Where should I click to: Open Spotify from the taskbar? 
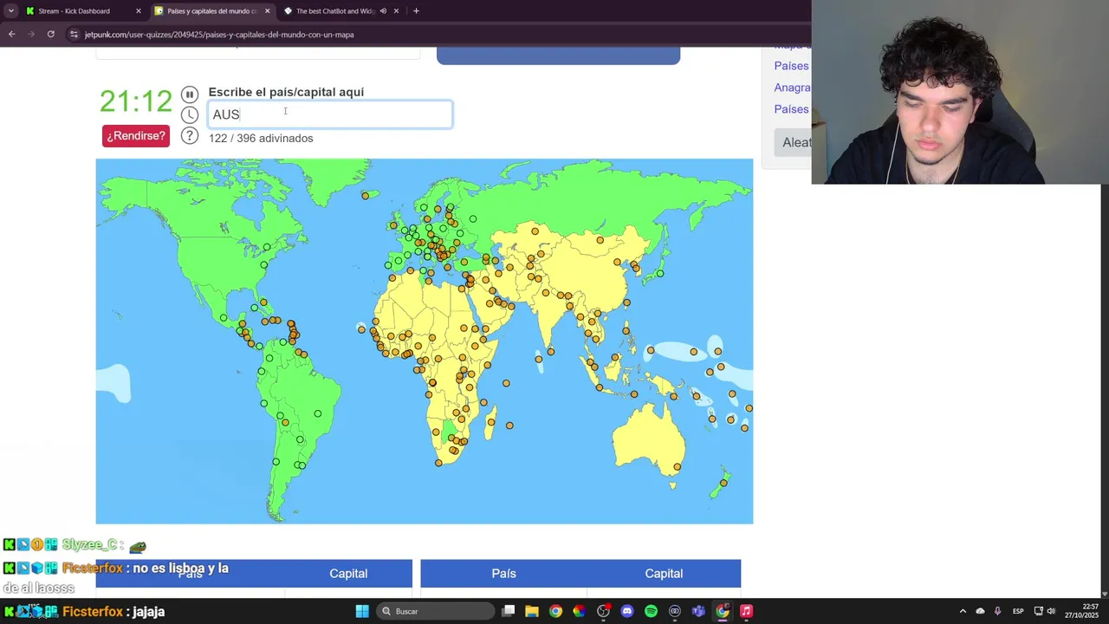(x=651, y=611)
